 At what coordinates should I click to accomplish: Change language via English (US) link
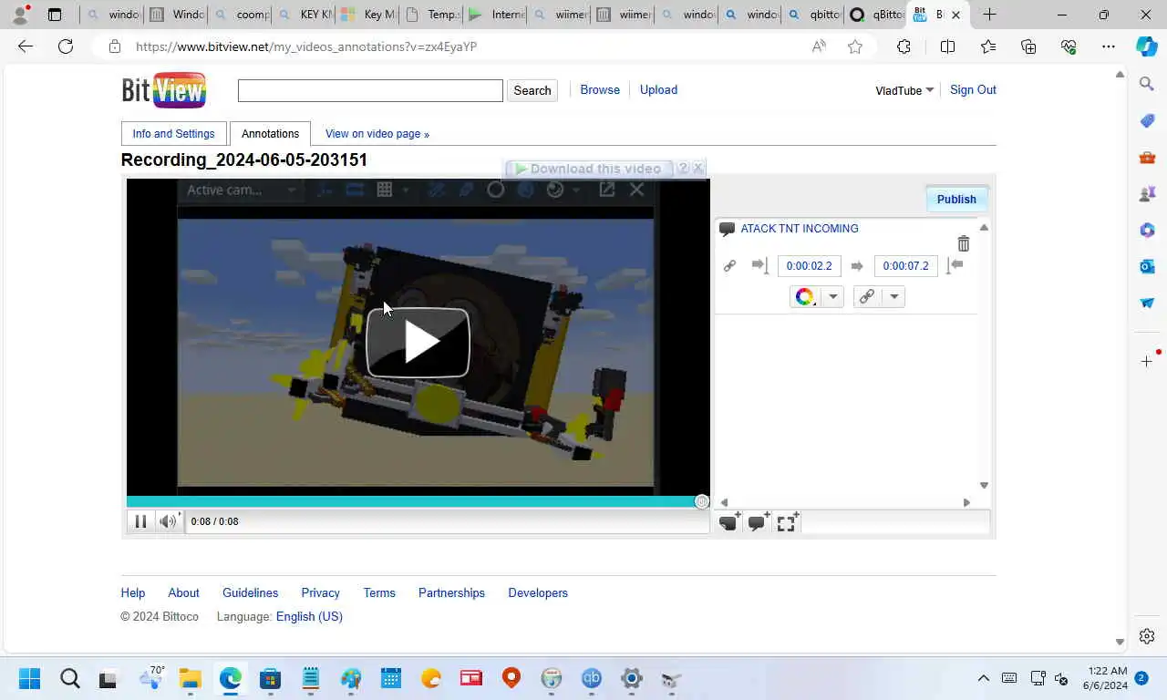click(309, 616)
